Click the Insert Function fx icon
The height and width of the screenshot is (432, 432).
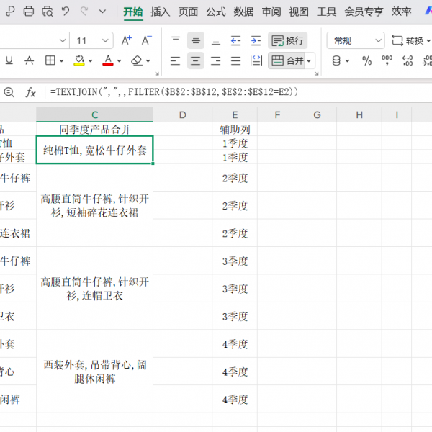point(31,92)
